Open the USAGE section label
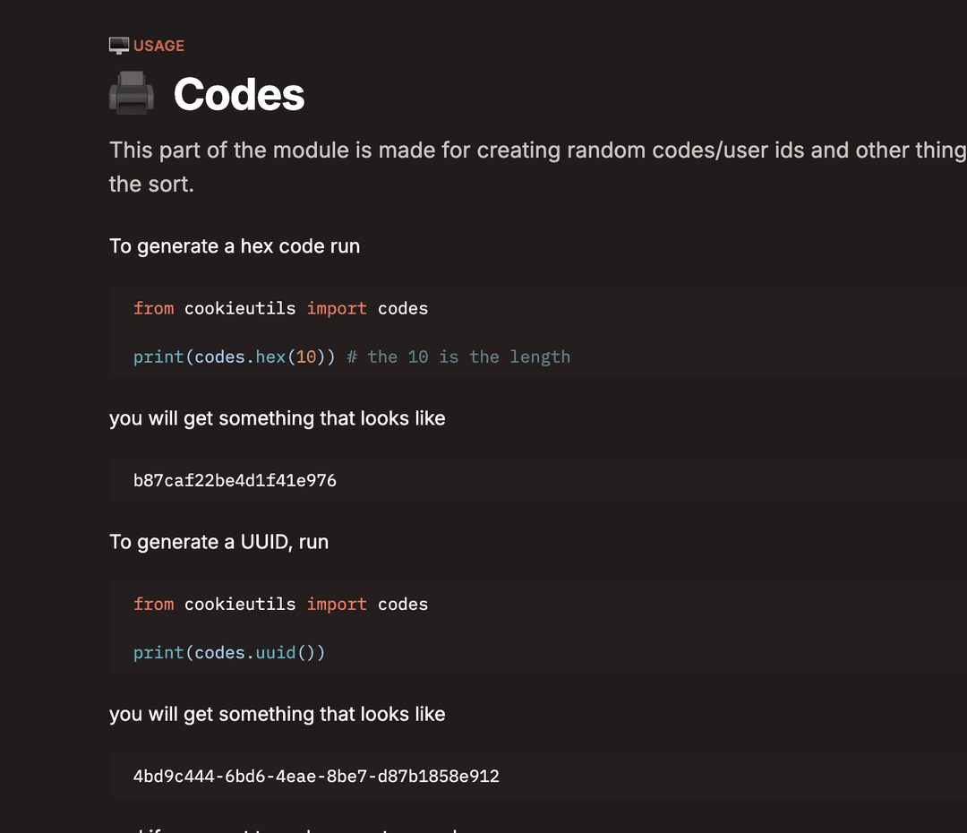The image size is (967, 833). click(x=158, y=46)
